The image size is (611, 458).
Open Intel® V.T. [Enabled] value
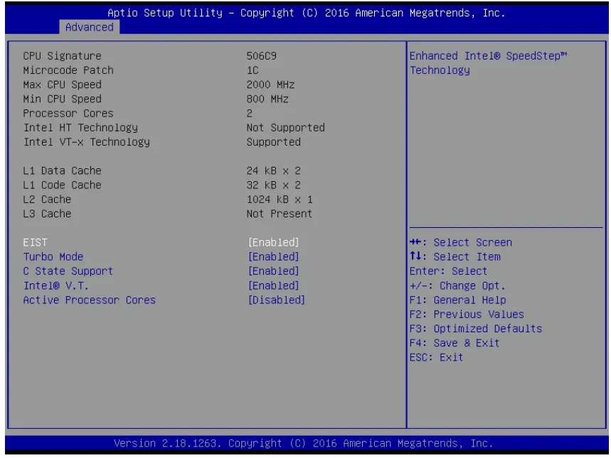pyautogui.click(x=274, y=285)
